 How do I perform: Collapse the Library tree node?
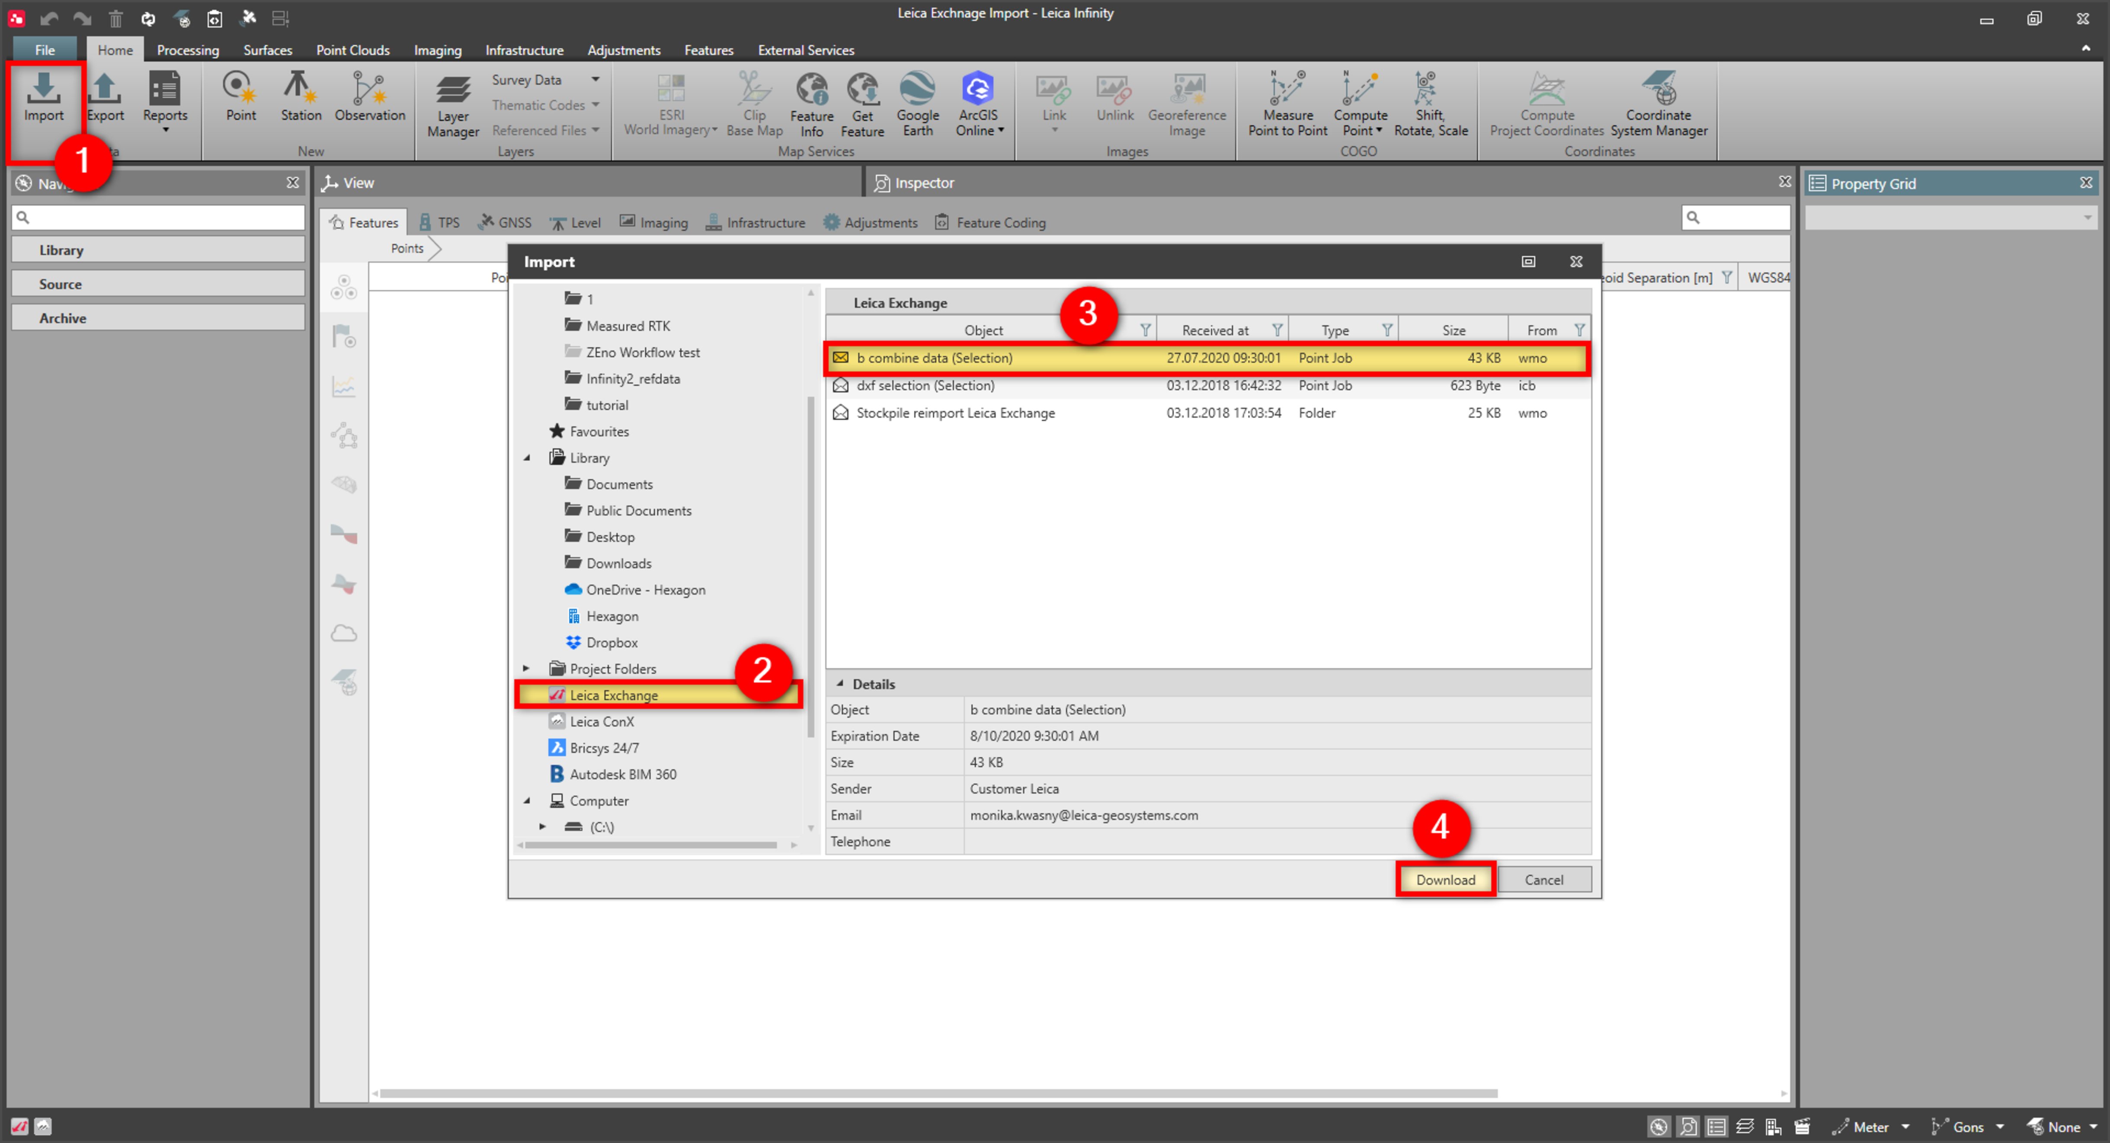pos(528,458)
